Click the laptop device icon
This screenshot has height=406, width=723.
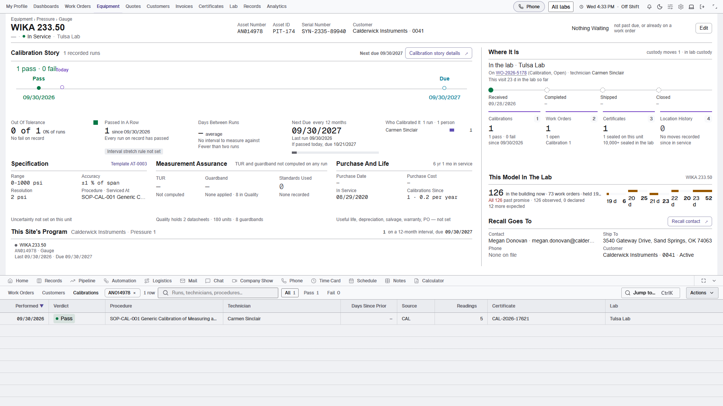(691, 7)
